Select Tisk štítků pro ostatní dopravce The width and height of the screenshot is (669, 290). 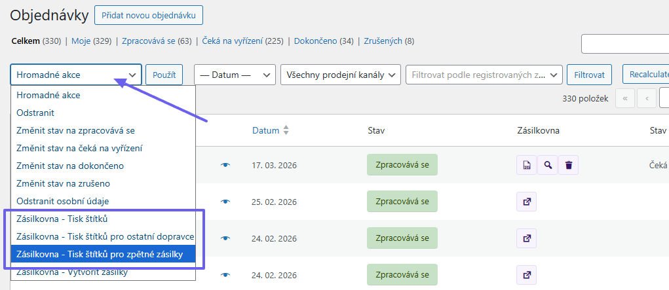click(104, 236)
